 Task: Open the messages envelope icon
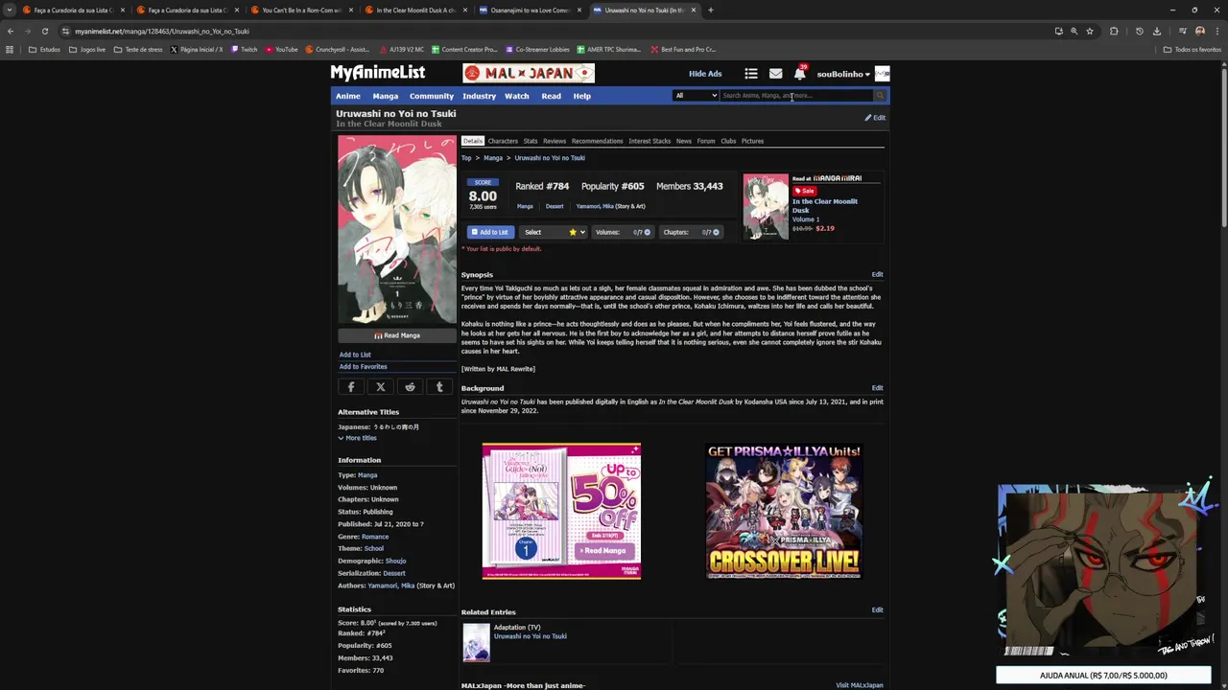click(775, 74)
